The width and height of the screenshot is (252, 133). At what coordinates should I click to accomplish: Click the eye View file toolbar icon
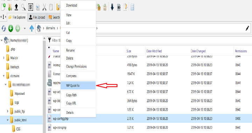pyautogui.click(x=119, y=7)
